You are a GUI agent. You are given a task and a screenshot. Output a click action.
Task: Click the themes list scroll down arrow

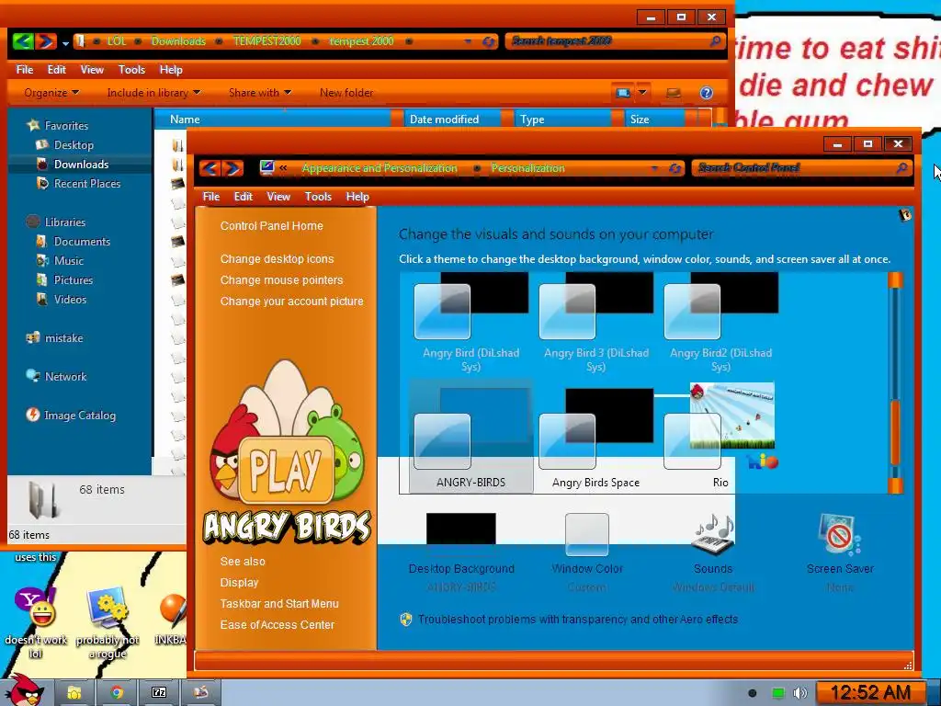pyautogui.click(x=895, y=485)
